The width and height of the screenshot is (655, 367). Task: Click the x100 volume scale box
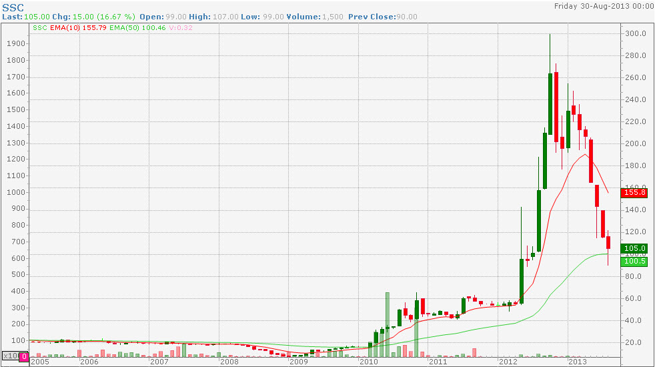(11, 356)
